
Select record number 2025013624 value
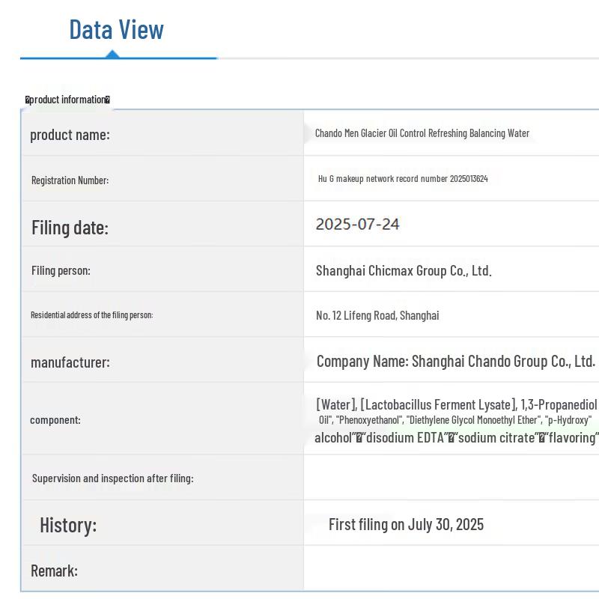pyautogui.click(x=403, y=178)
